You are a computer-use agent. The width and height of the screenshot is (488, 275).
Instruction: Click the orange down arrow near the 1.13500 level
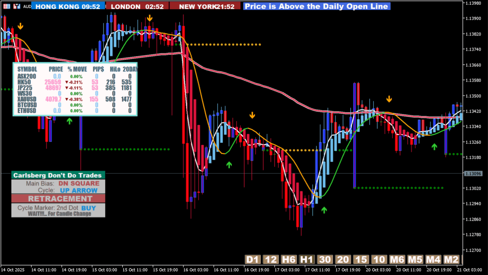click(389, 99)
